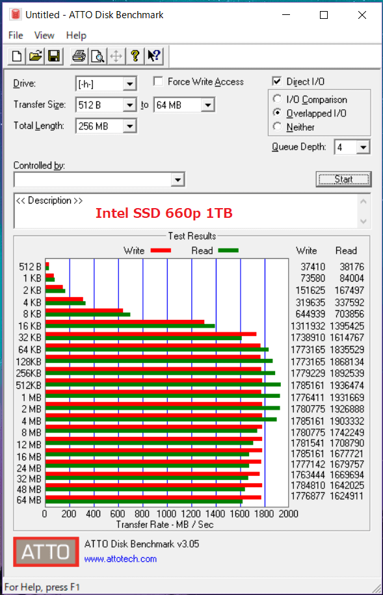Screen dimensions: 383x595
Task: Uncheck the Direct I/O checkbox
Action: pyautogui.click(x=277, y=81)
